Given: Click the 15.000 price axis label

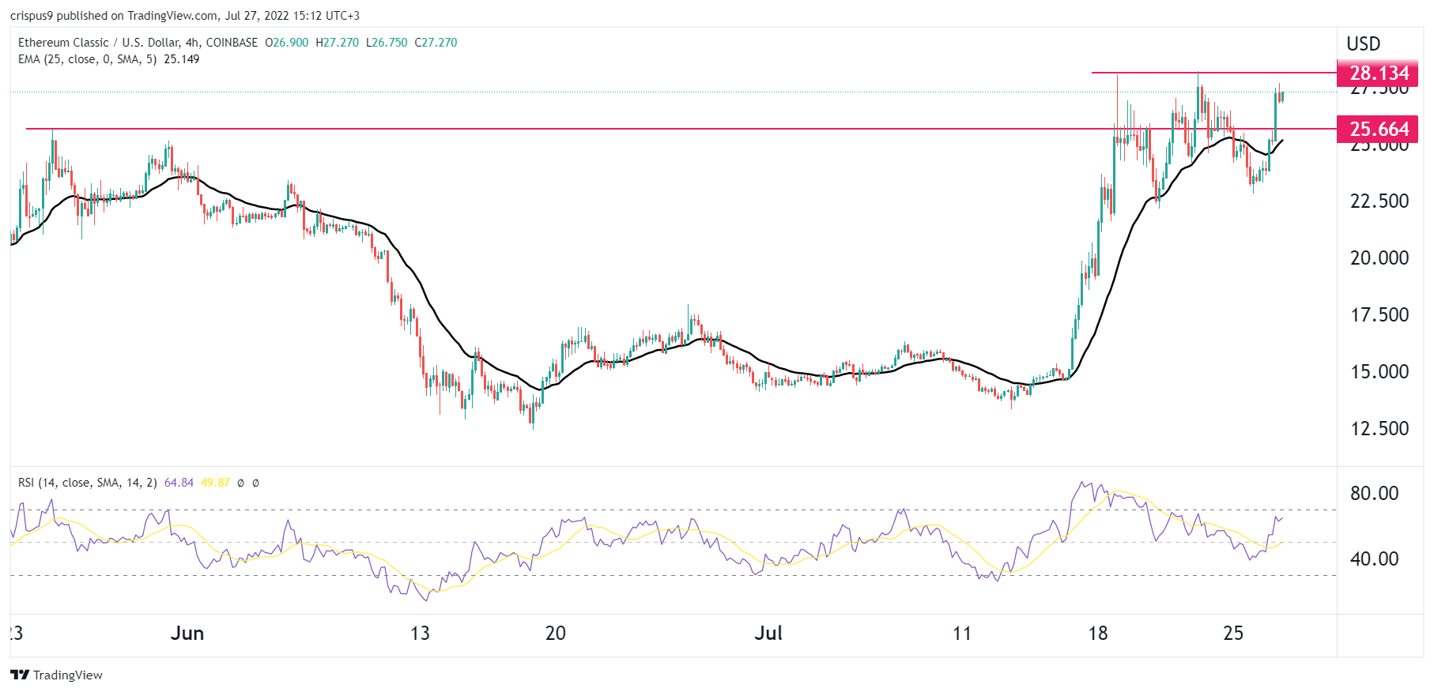Looking at the screenshot, I should click(x=1379, y=372).
